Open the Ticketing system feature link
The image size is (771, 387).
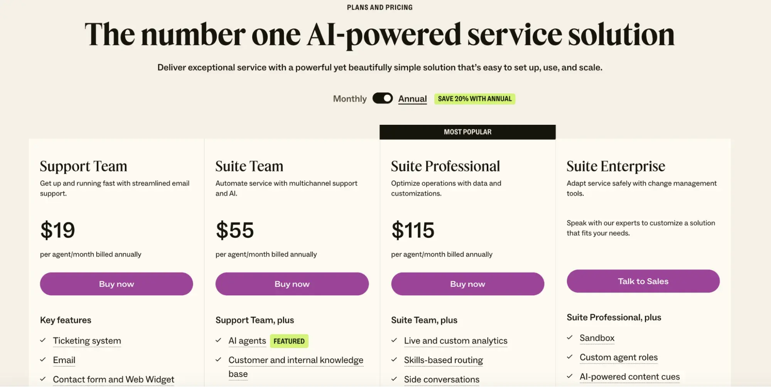pyautogui.click(x=87, y=341)
